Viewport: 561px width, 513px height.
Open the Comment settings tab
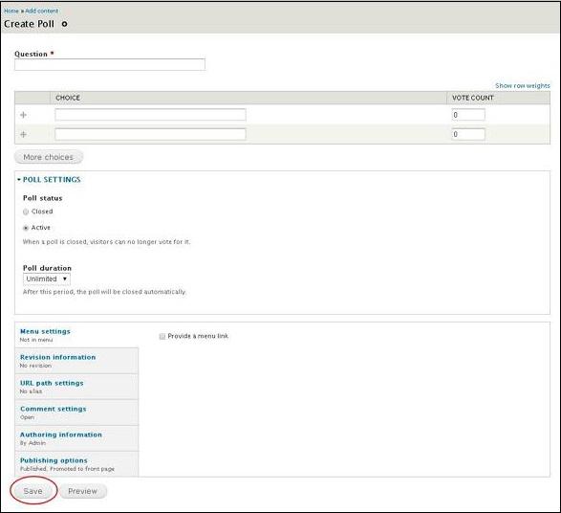[x=76, y=413]
